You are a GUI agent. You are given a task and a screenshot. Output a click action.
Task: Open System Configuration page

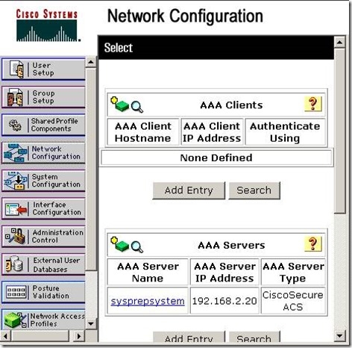(x=43, y=181)
